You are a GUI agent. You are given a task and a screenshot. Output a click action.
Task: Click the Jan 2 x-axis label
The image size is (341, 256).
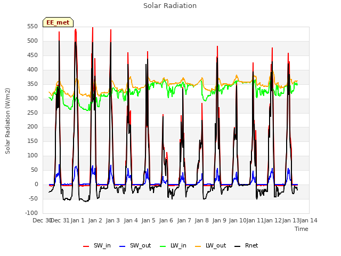[x=95, y=220]
